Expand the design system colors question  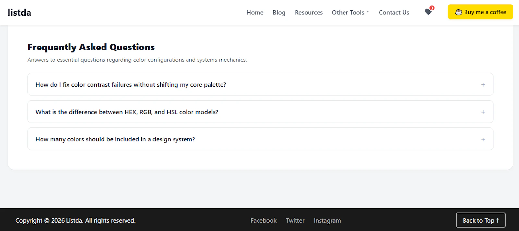click(260, 139)
